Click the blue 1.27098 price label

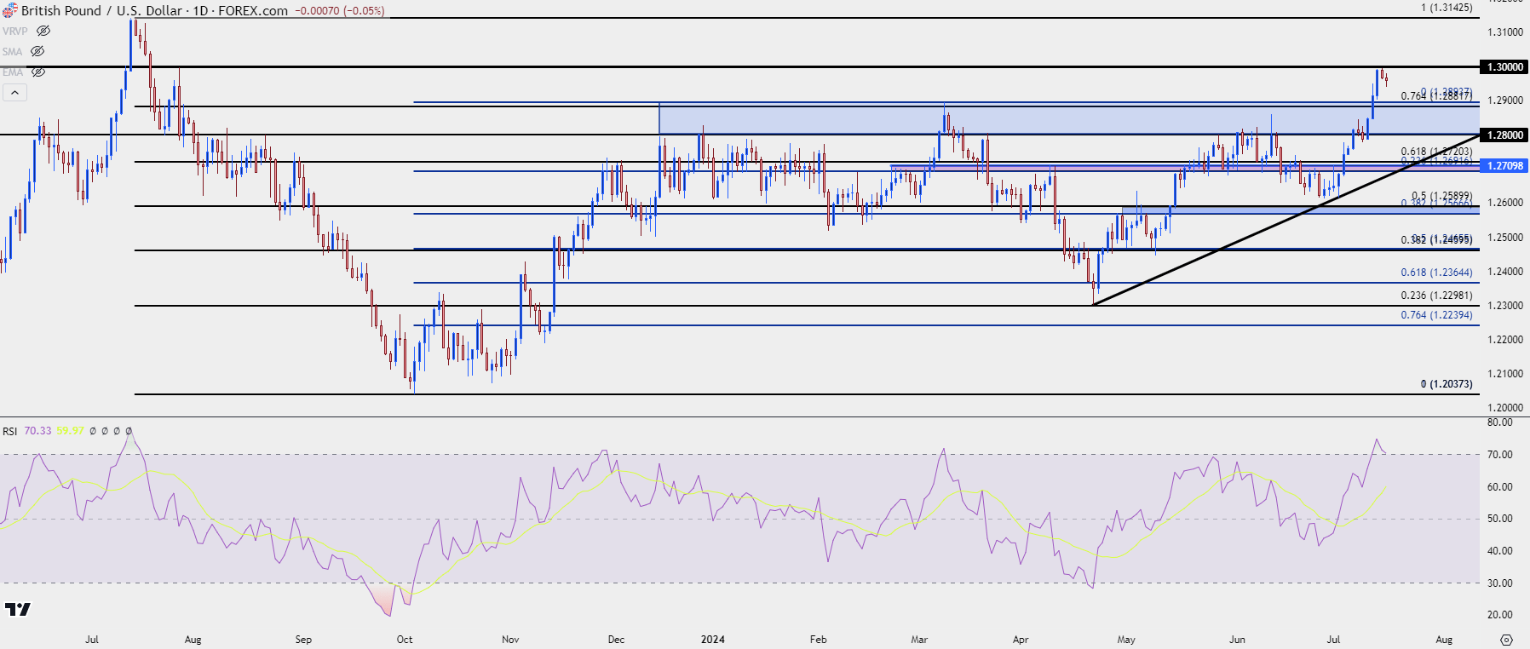click(1505, 165)
